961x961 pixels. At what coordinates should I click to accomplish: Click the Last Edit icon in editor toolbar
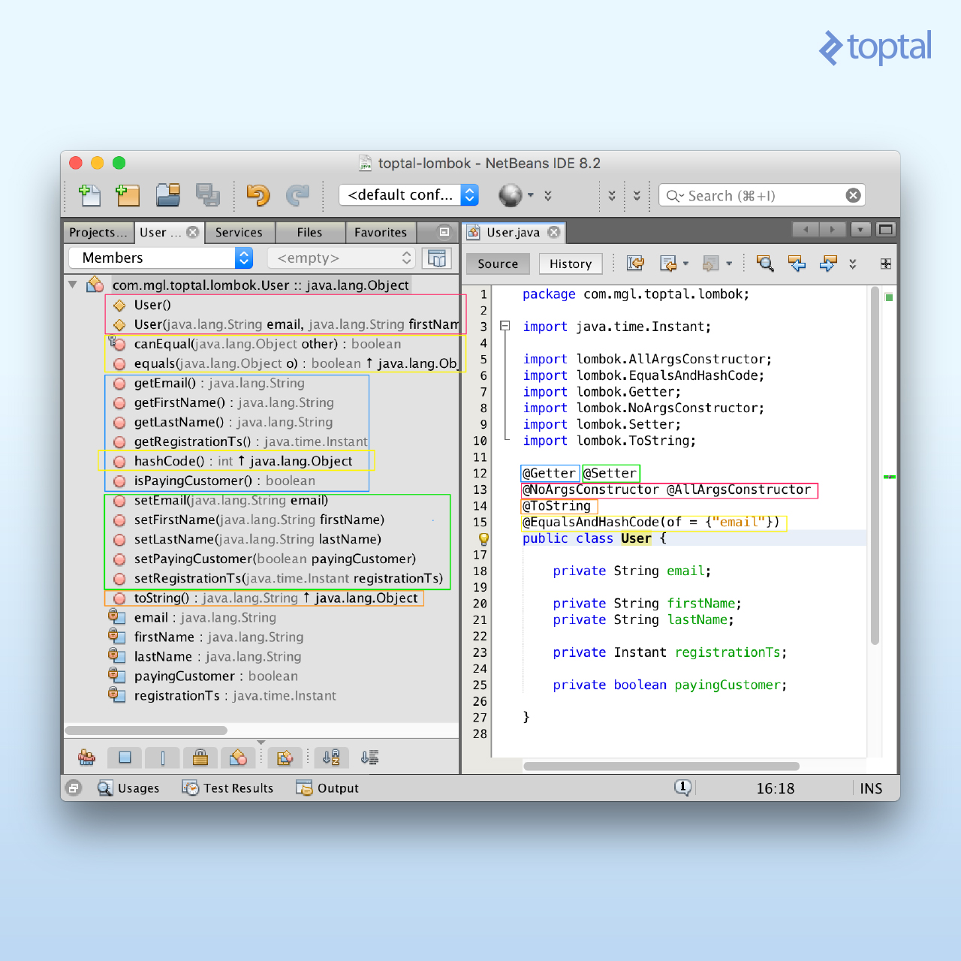(635, 264)
